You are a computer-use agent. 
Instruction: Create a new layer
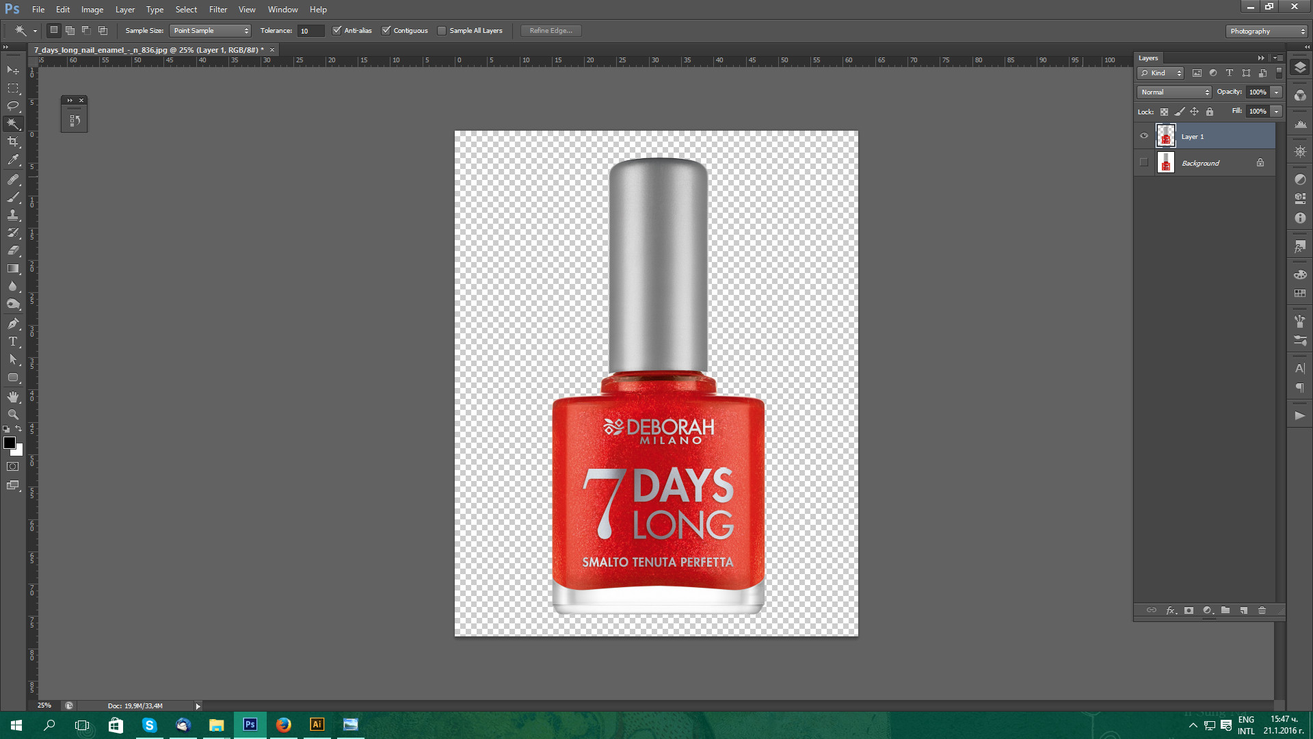(x=1244, y=610)
